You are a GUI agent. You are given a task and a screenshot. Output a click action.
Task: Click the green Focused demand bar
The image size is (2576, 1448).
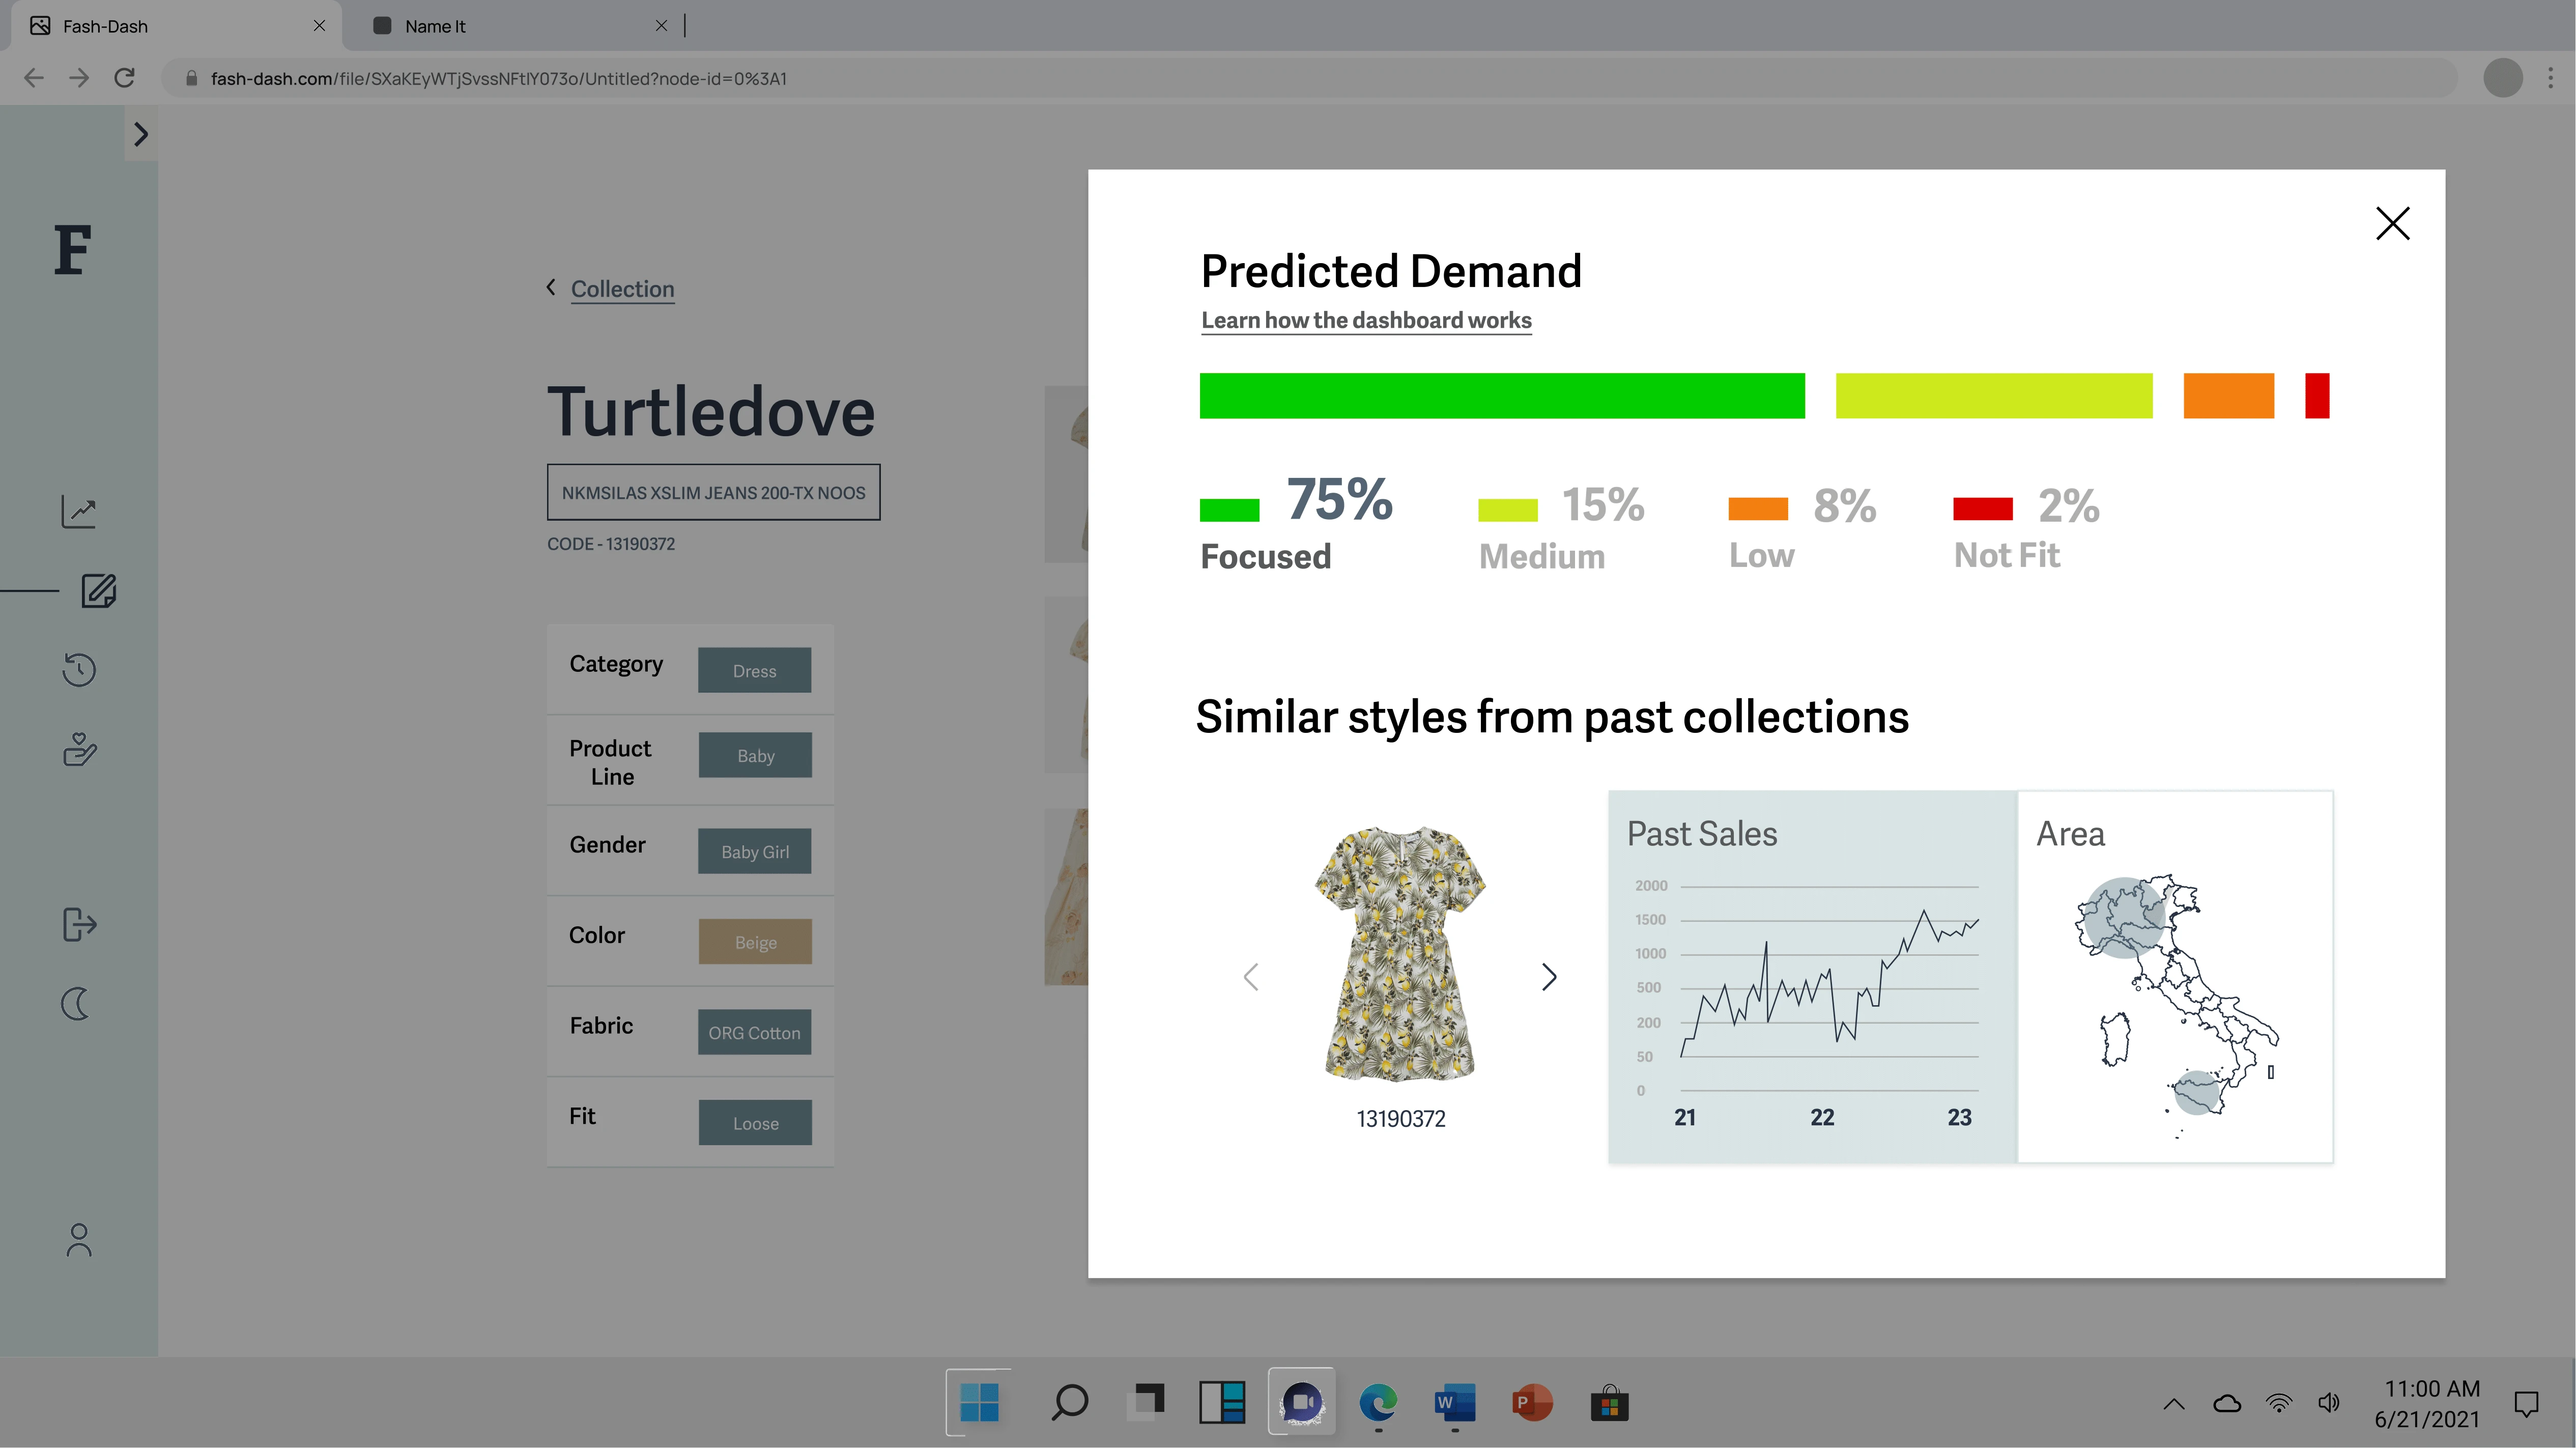pos(1502,396)
